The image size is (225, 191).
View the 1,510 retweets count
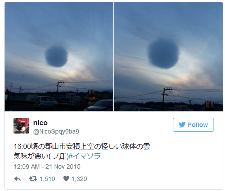point(47,179)
